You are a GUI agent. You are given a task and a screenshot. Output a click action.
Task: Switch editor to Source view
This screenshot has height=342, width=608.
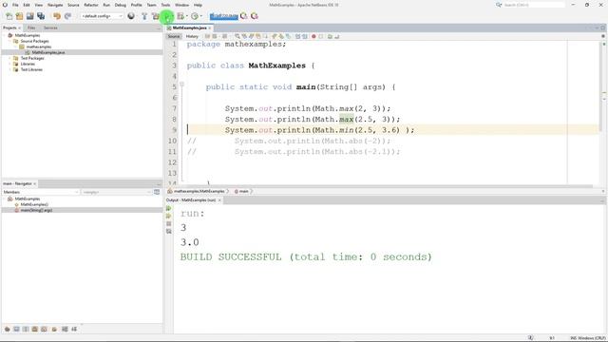coord(174,36)
